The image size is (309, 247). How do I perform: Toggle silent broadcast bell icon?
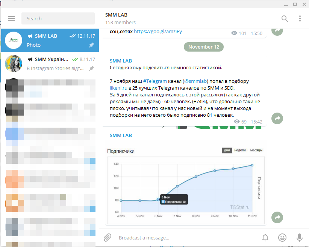click(x=265, y=238)
